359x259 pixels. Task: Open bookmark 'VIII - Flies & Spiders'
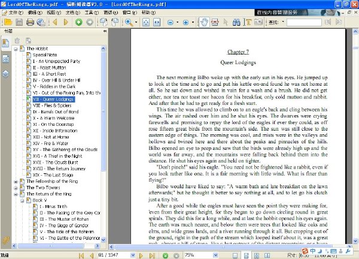click(52, 106)
